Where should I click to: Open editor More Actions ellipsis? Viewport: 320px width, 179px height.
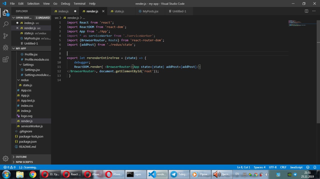click(314, 11)
